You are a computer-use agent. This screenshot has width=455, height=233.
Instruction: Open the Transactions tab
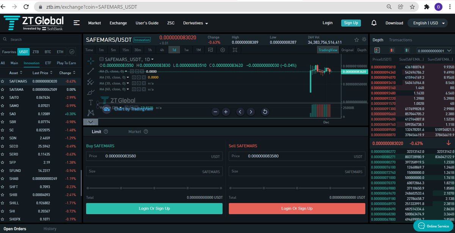[400, 40]
